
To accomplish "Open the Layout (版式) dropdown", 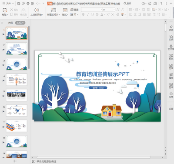I will pyautogui.click(x=65, y=14).
